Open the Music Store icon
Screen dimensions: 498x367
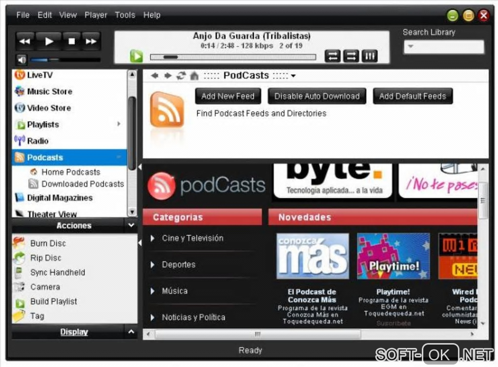pos(20,91)
